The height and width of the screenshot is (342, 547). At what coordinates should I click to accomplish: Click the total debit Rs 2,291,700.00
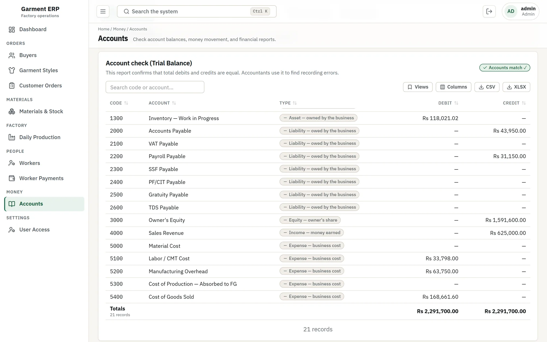click(438, 312)
